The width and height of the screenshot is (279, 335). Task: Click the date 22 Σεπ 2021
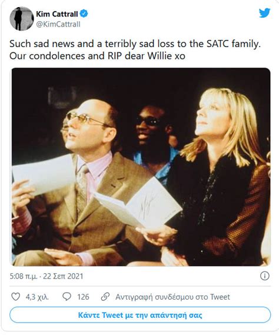[x=63, y=276]
